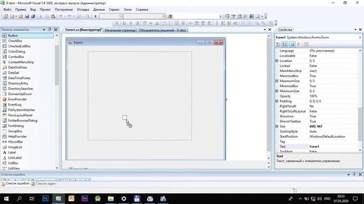Open the Список ошибок bottom tab

click(15, 184)
